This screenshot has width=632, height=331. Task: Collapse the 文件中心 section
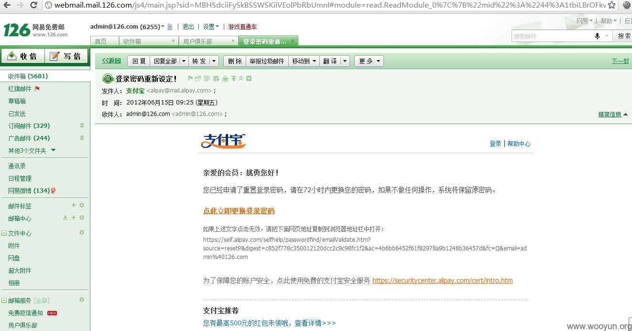coord(4,233)
